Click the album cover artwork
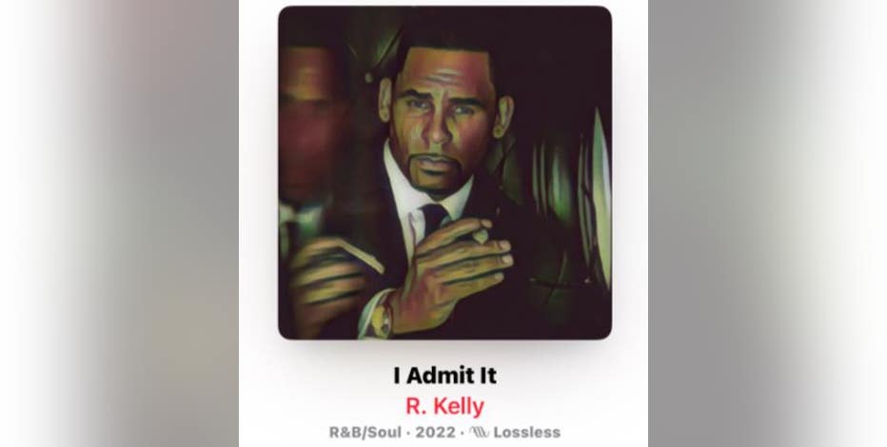Screen dimensions: 887x447 [444, 172]
